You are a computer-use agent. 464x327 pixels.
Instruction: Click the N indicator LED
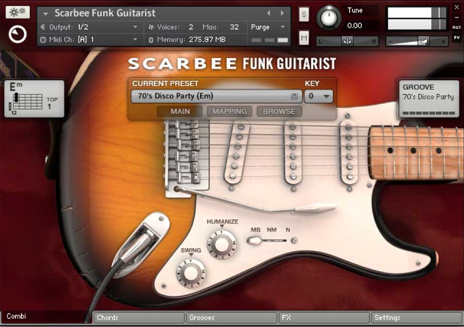[x=294, y=240]
